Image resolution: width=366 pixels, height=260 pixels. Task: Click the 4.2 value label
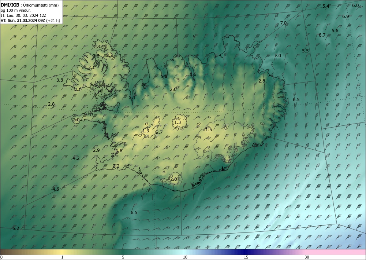pos(76,158)
